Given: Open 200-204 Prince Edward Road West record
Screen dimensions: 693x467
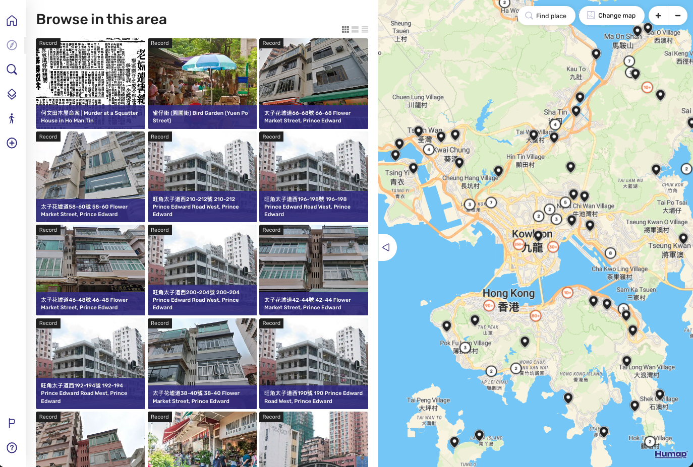Looking at the screenshot, I should coord(202,270).
